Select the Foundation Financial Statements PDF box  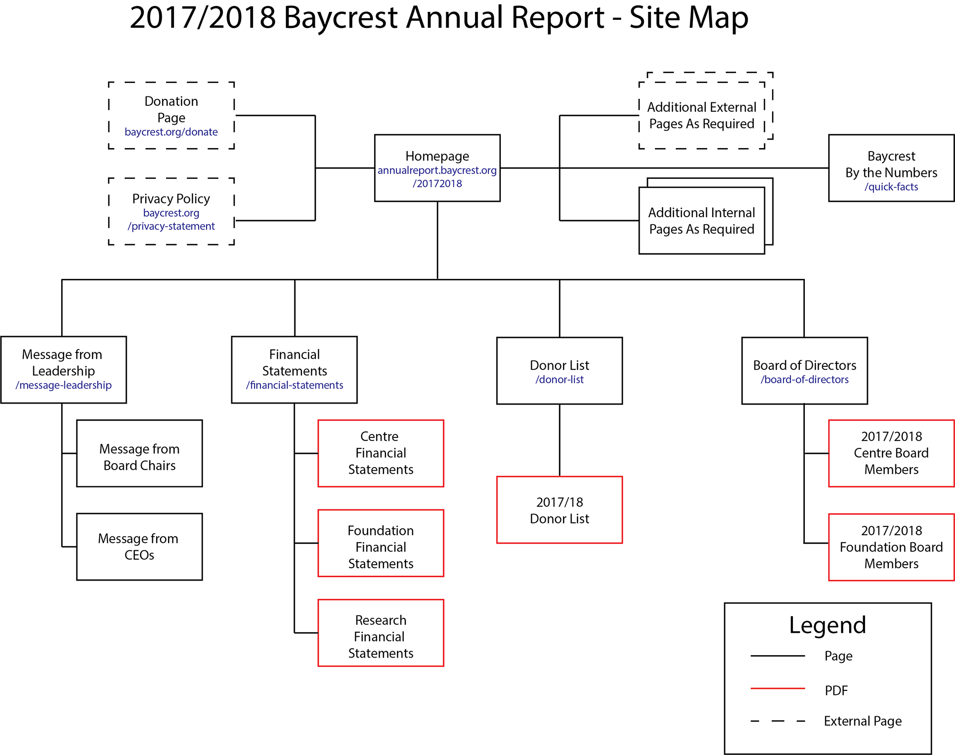pyautogui.click(x=381, y=543)
